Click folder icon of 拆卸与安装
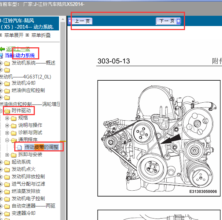Image resolution: width=222 pixels, height=220 pixels. coord(14,155)
